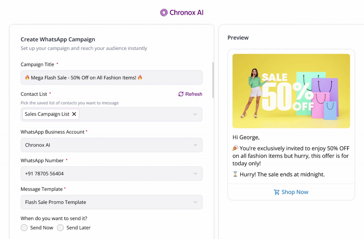Click the Campaign Title input field

pos(111,77)
